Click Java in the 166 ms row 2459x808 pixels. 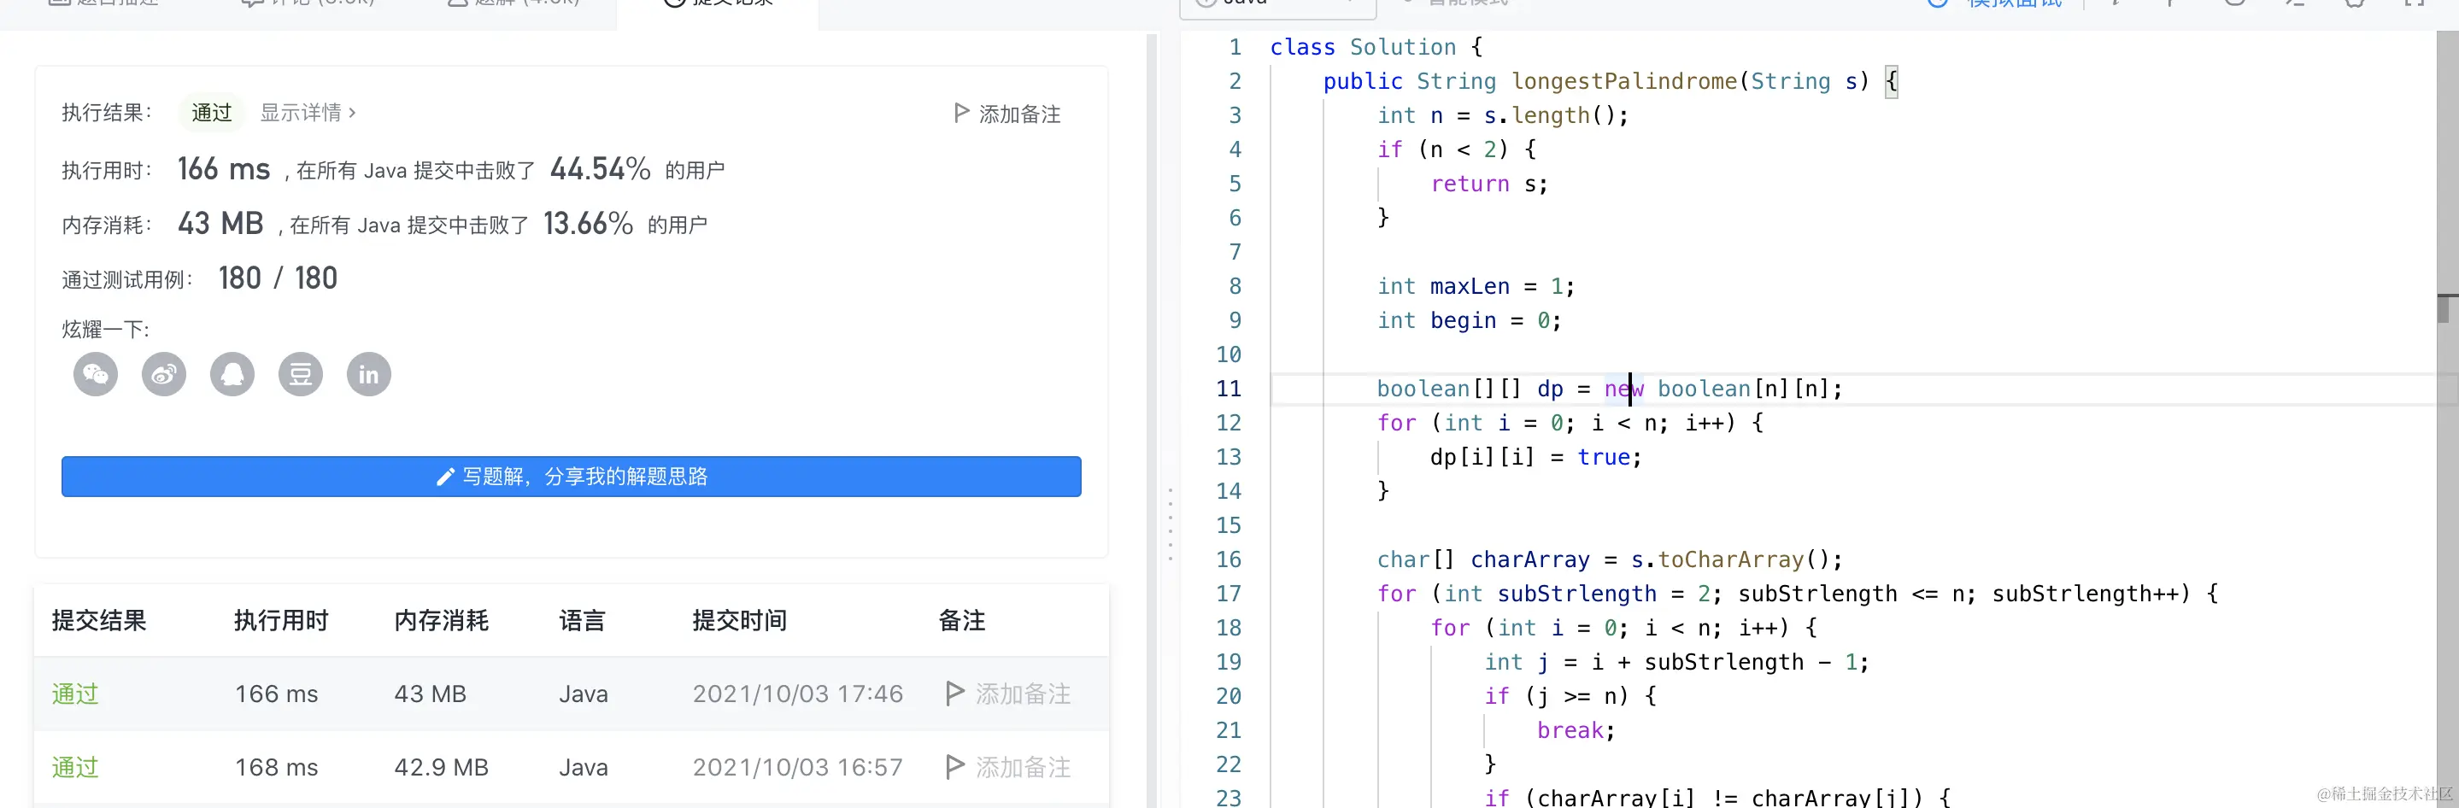(584, 694)
